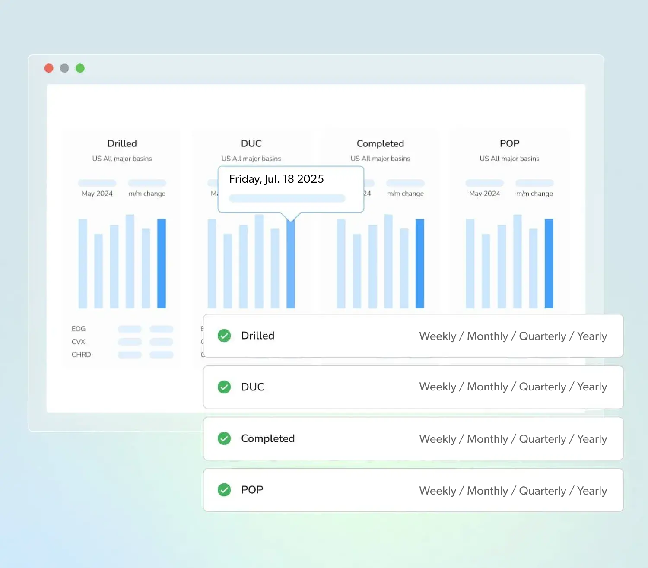Click the red window dot

pos(49,68)
